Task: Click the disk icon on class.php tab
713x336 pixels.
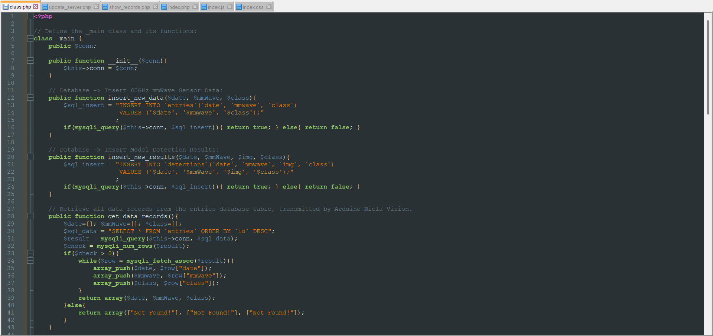Action: click(4, 6)
